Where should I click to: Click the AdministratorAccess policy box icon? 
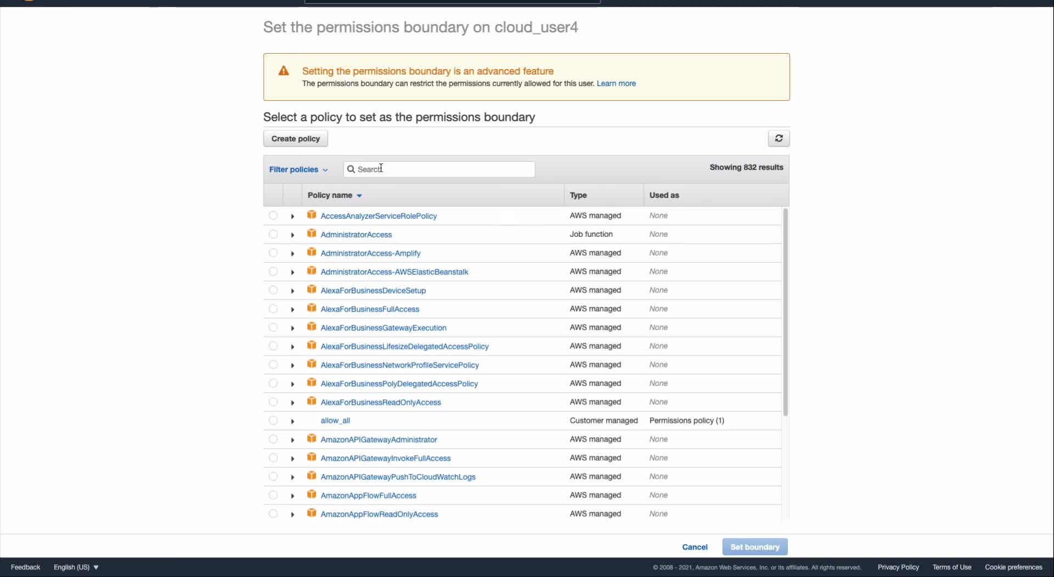point(311,234)
